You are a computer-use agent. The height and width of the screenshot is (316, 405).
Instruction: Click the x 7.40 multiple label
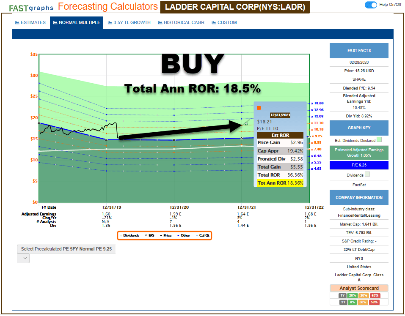coord(316,149)
